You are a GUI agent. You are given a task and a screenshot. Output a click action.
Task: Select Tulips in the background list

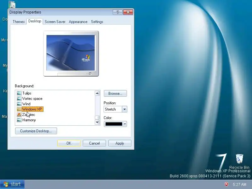(x=27, y=93)
